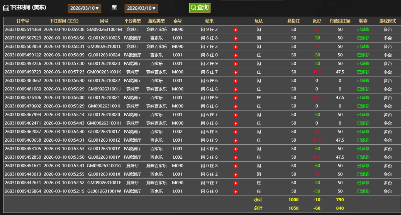Click the calendar icon beside 下注时间 label
The height and width of the screenshot is (215, 401).
pos(6,8)
